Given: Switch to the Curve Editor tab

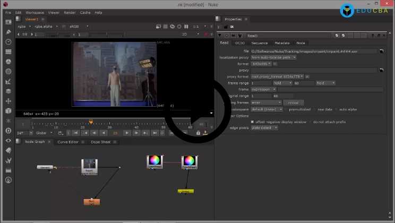Looking at the screenshot, I should [x=67, y=142].
